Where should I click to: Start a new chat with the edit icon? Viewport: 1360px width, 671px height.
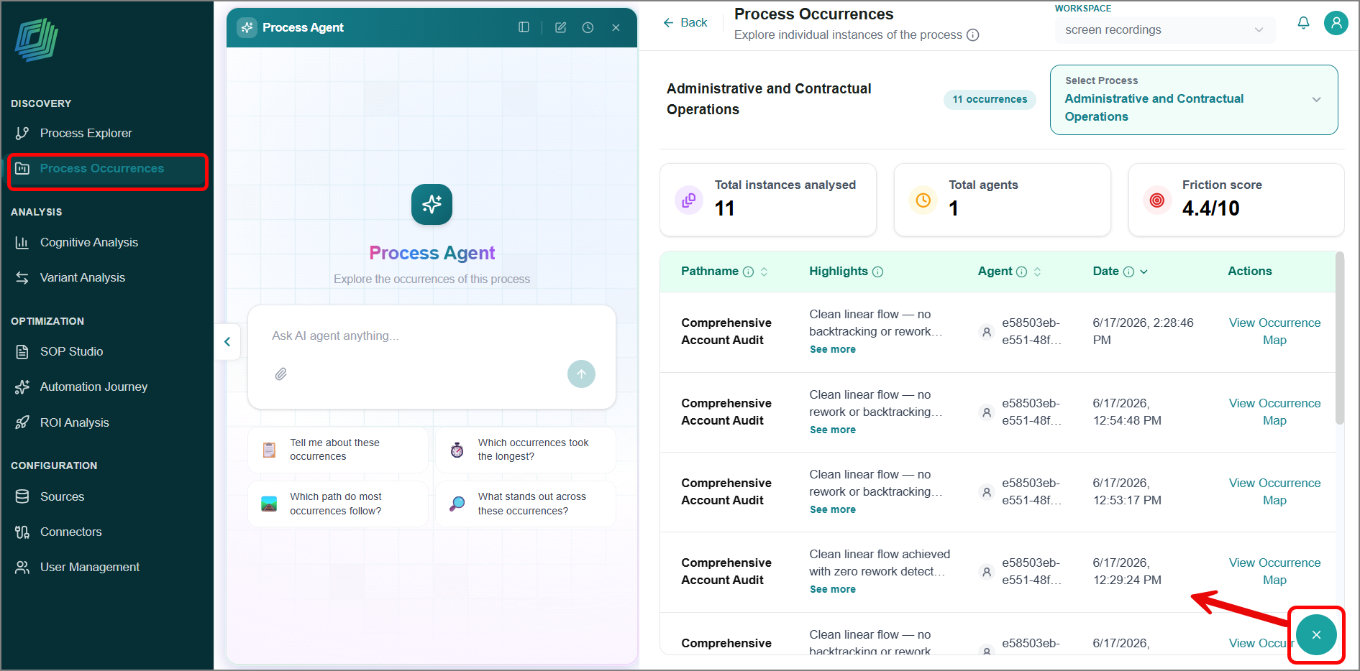(x=560, y=27)
